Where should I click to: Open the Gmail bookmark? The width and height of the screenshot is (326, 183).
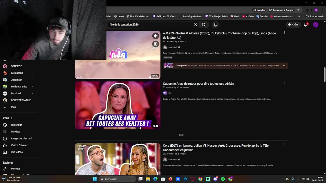[235, 16]
